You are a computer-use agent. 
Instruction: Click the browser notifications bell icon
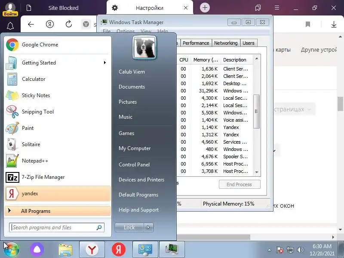pyautogui.click(x=10, y=26)
